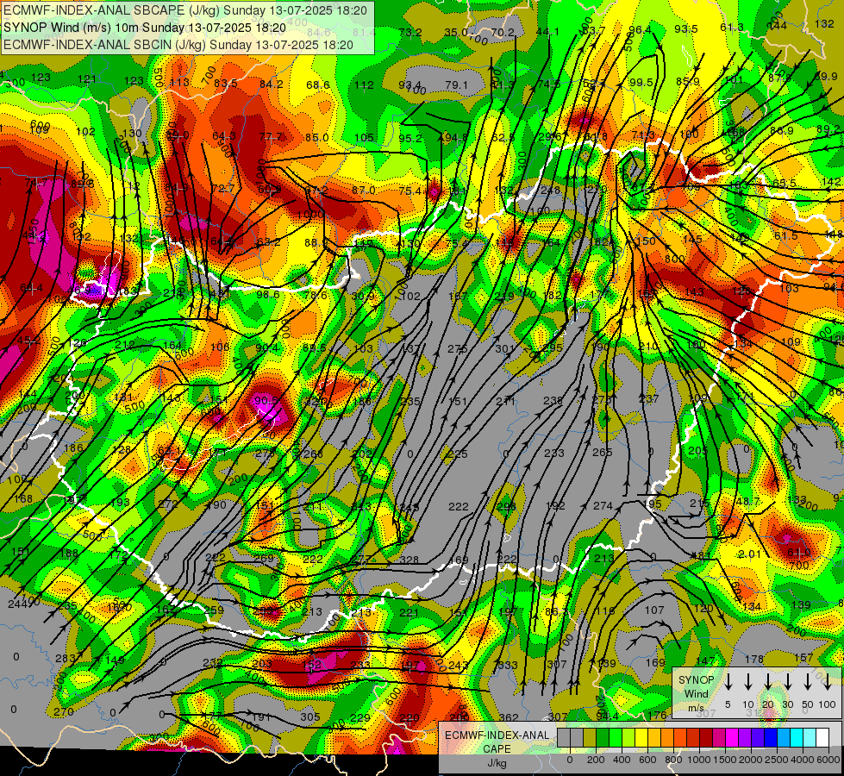Pick the pale cyan swatch beside white

(810, 738)
